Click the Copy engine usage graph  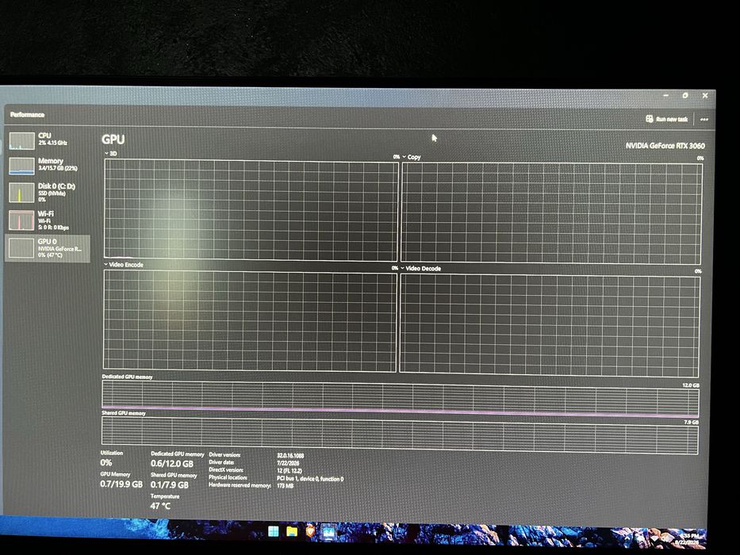pos(551,212)
